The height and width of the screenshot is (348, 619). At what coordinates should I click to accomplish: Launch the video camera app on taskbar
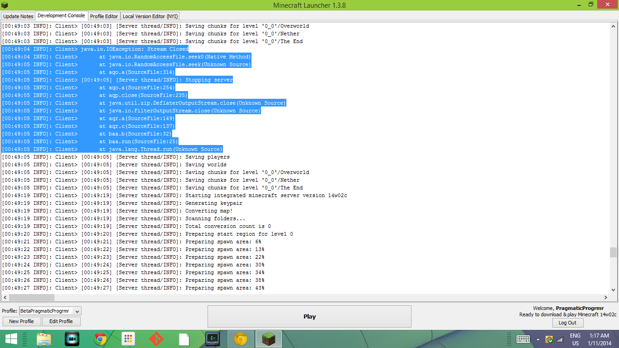pyautogui.click(x=72, y=339)
